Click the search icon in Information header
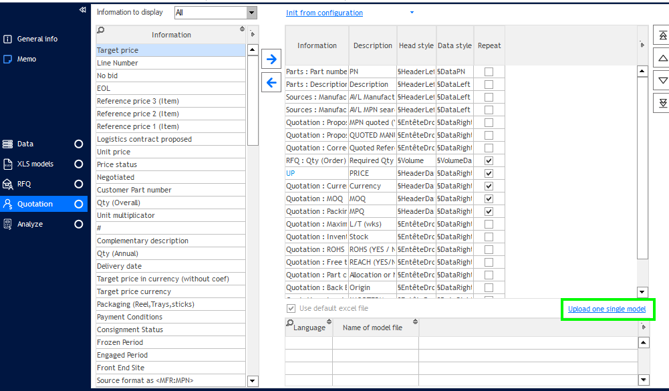This screenshot has height=391, width=669. [x=101, y=30]
